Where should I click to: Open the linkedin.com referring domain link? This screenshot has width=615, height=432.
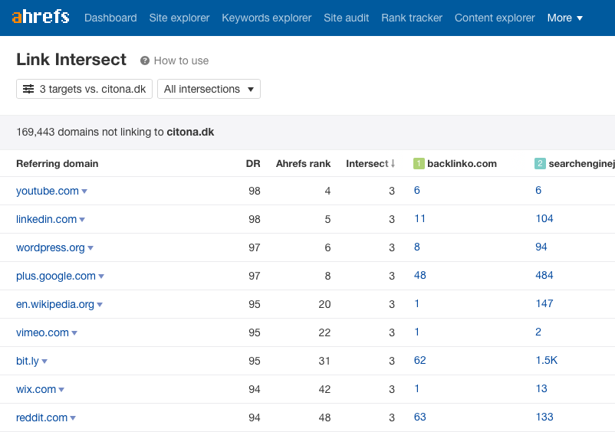point(46,219)
